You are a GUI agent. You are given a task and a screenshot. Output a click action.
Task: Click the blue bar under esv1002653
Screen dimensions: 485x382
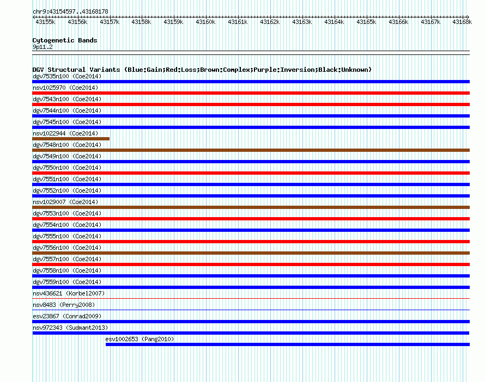(288, 344)
